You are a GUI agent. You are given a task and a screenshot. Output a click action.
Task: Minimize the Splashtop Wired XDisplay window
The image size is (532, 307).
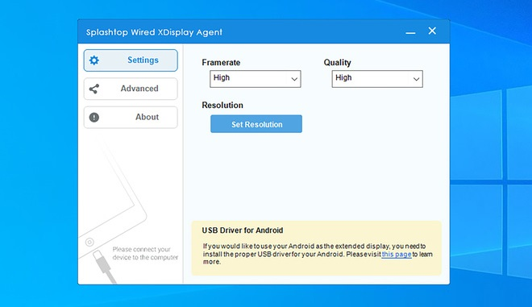point(410,32)
